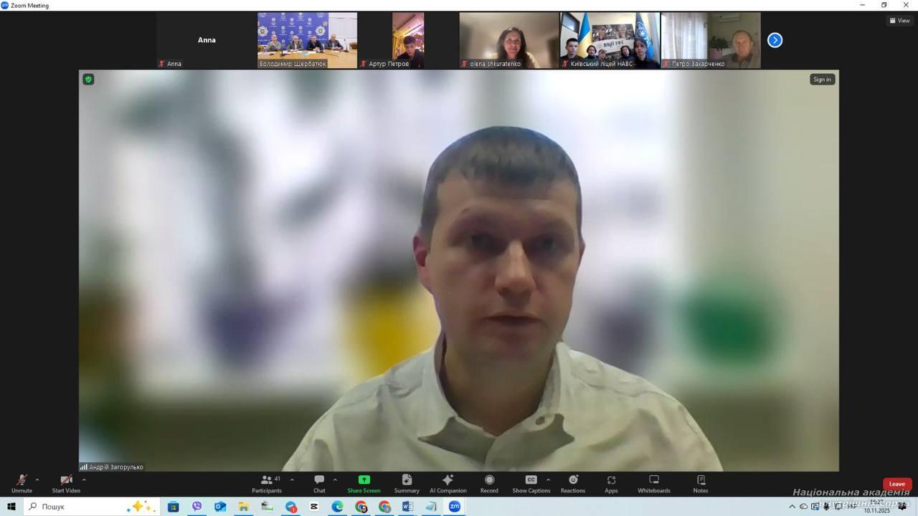Open the Participants panel

[267, 484]
